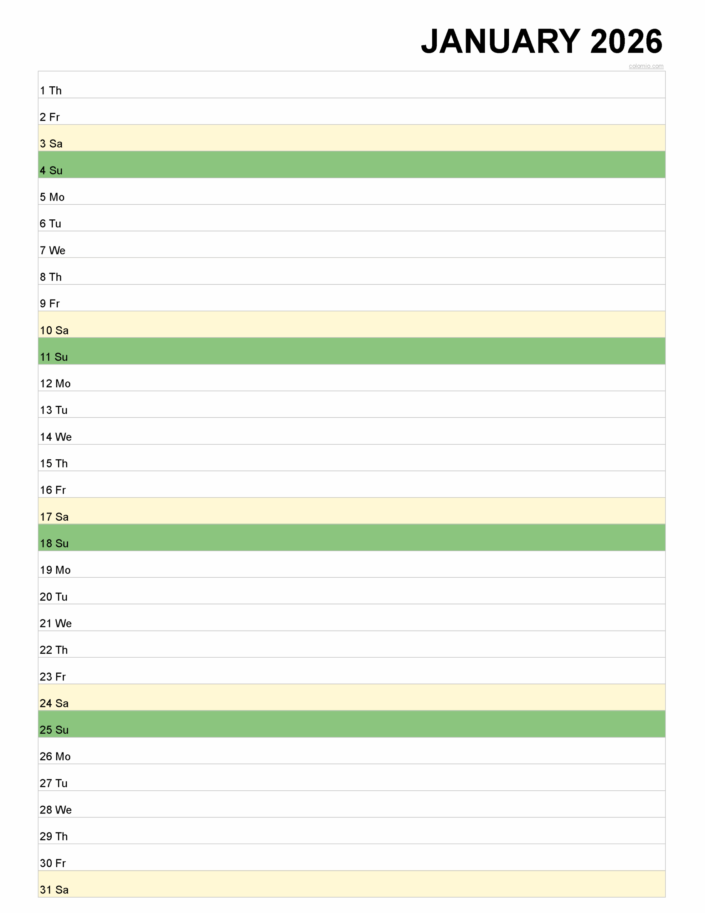Select the 31 Sa yellow row
Image resolution: width=705 pixels, height=913 pixels.
pos(351,884)
